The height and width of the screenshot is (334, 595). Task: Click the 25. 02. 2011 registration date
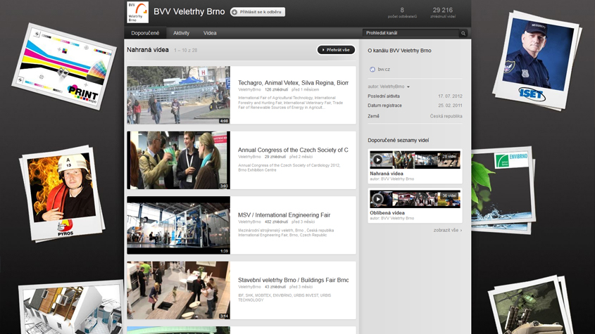(x=450, y=105)
